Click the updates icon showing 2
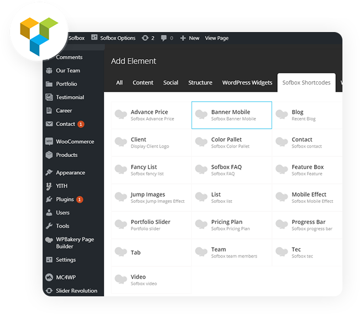This screenshot has height=314, width=364. coord(145,38)
